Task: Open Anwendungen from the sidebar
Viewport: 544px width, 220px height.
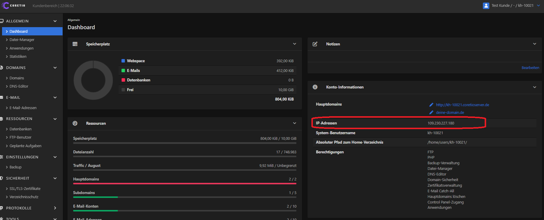Action: tap(21, 48)
